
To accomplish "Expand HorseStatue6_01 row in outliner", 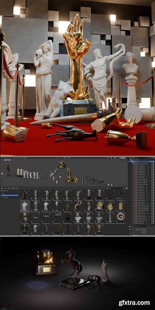I will 132,178.
